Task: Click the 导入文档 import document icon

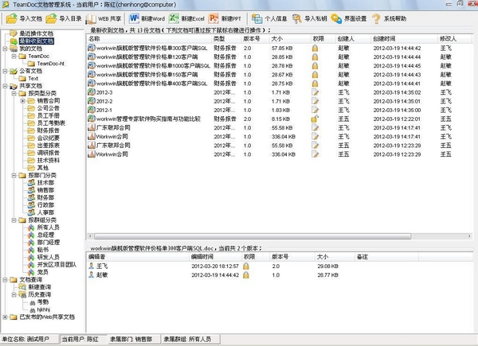Action: coord(11,18)
